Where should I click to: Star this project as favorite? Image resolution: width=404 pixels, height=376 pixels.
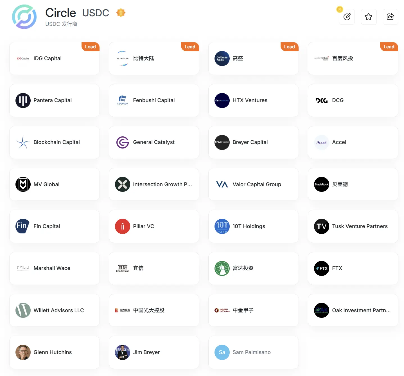point(369,17)
